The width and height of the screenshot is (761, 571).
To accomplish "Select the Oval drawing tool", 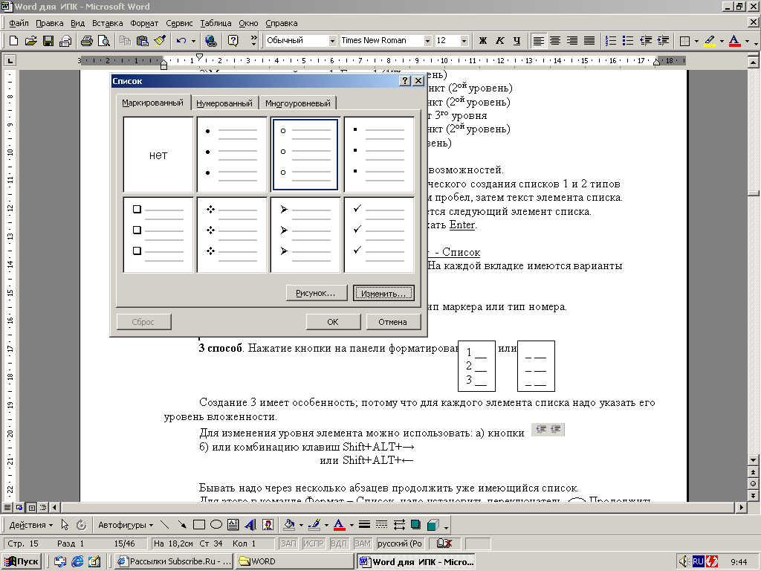I will point(216,525).
